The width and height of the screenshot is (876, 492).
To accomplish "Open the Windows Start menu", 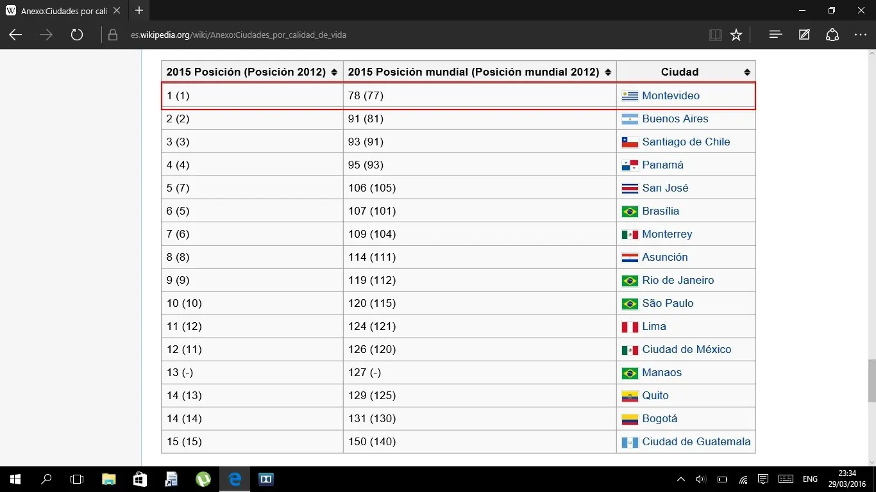I will click(15, 479).
